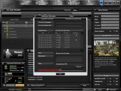Click the YouTube username input field
This screenshot has height=91, width=121.
tap(69, 22)
